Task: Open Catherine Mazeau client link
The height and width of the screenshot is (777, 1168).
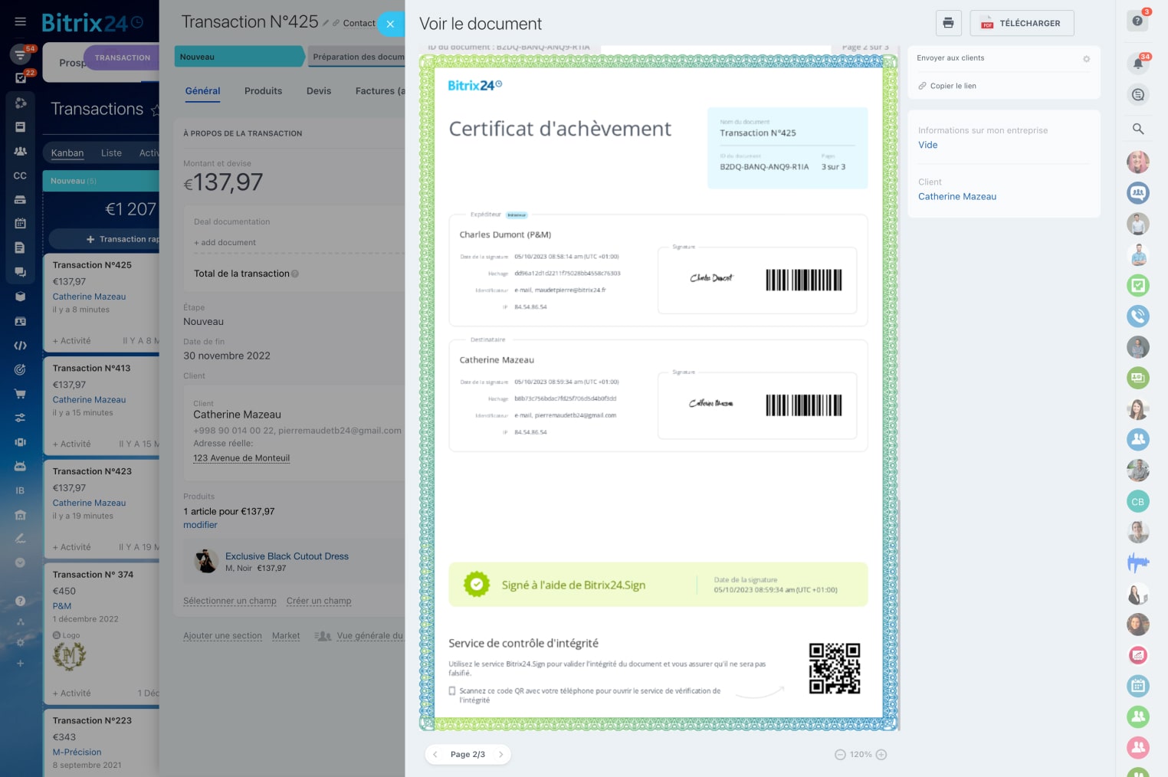Action: pyautogui.click(x=957, y=197)
